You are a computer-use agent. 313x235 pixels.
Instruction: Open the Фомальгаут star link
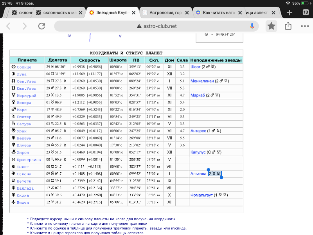point(201,195)
